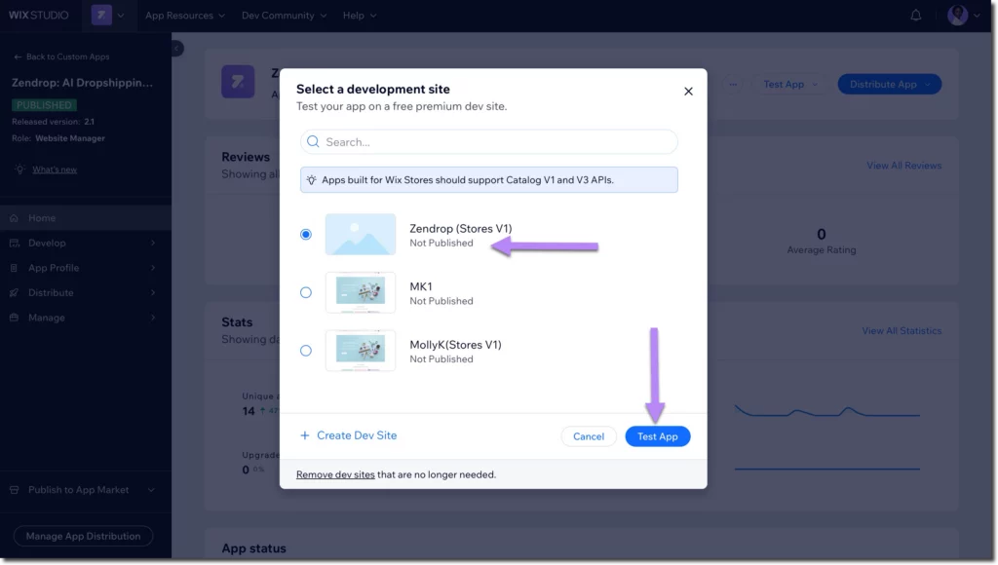The height and width of the screenshot is (565, 998).
Task: Click the blue Test App button in dialog
Action: [x=658, y=436]
